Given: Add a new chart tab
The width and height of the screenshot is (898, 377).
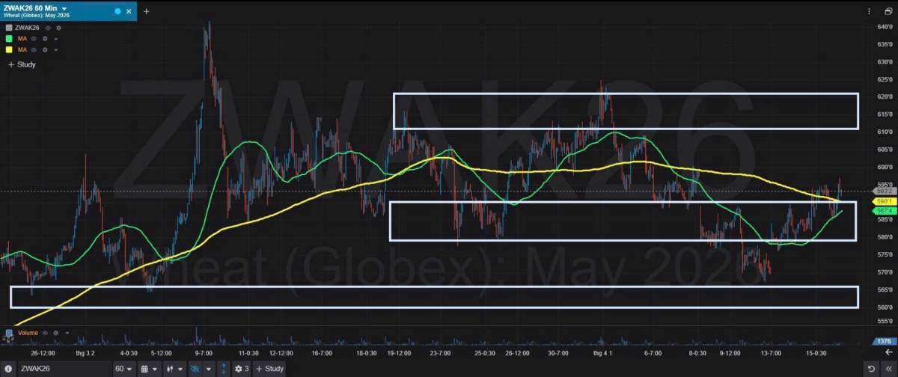Looking at the screenshot, I should coord(146,11).
